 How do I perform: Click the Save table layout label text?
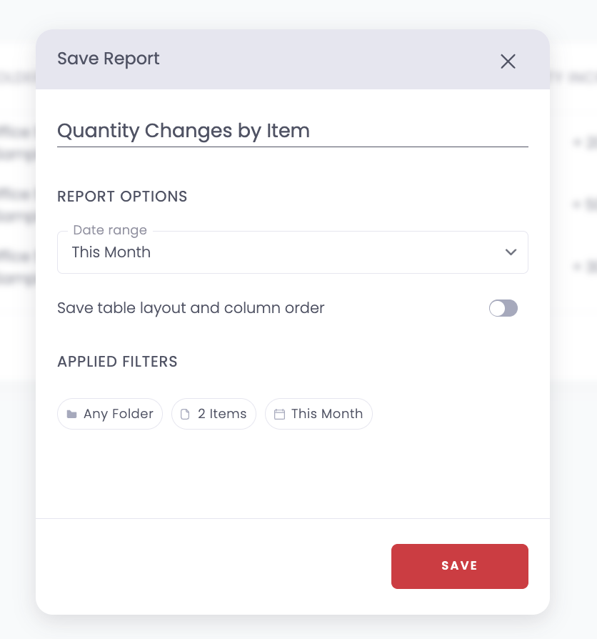(191, 308)
